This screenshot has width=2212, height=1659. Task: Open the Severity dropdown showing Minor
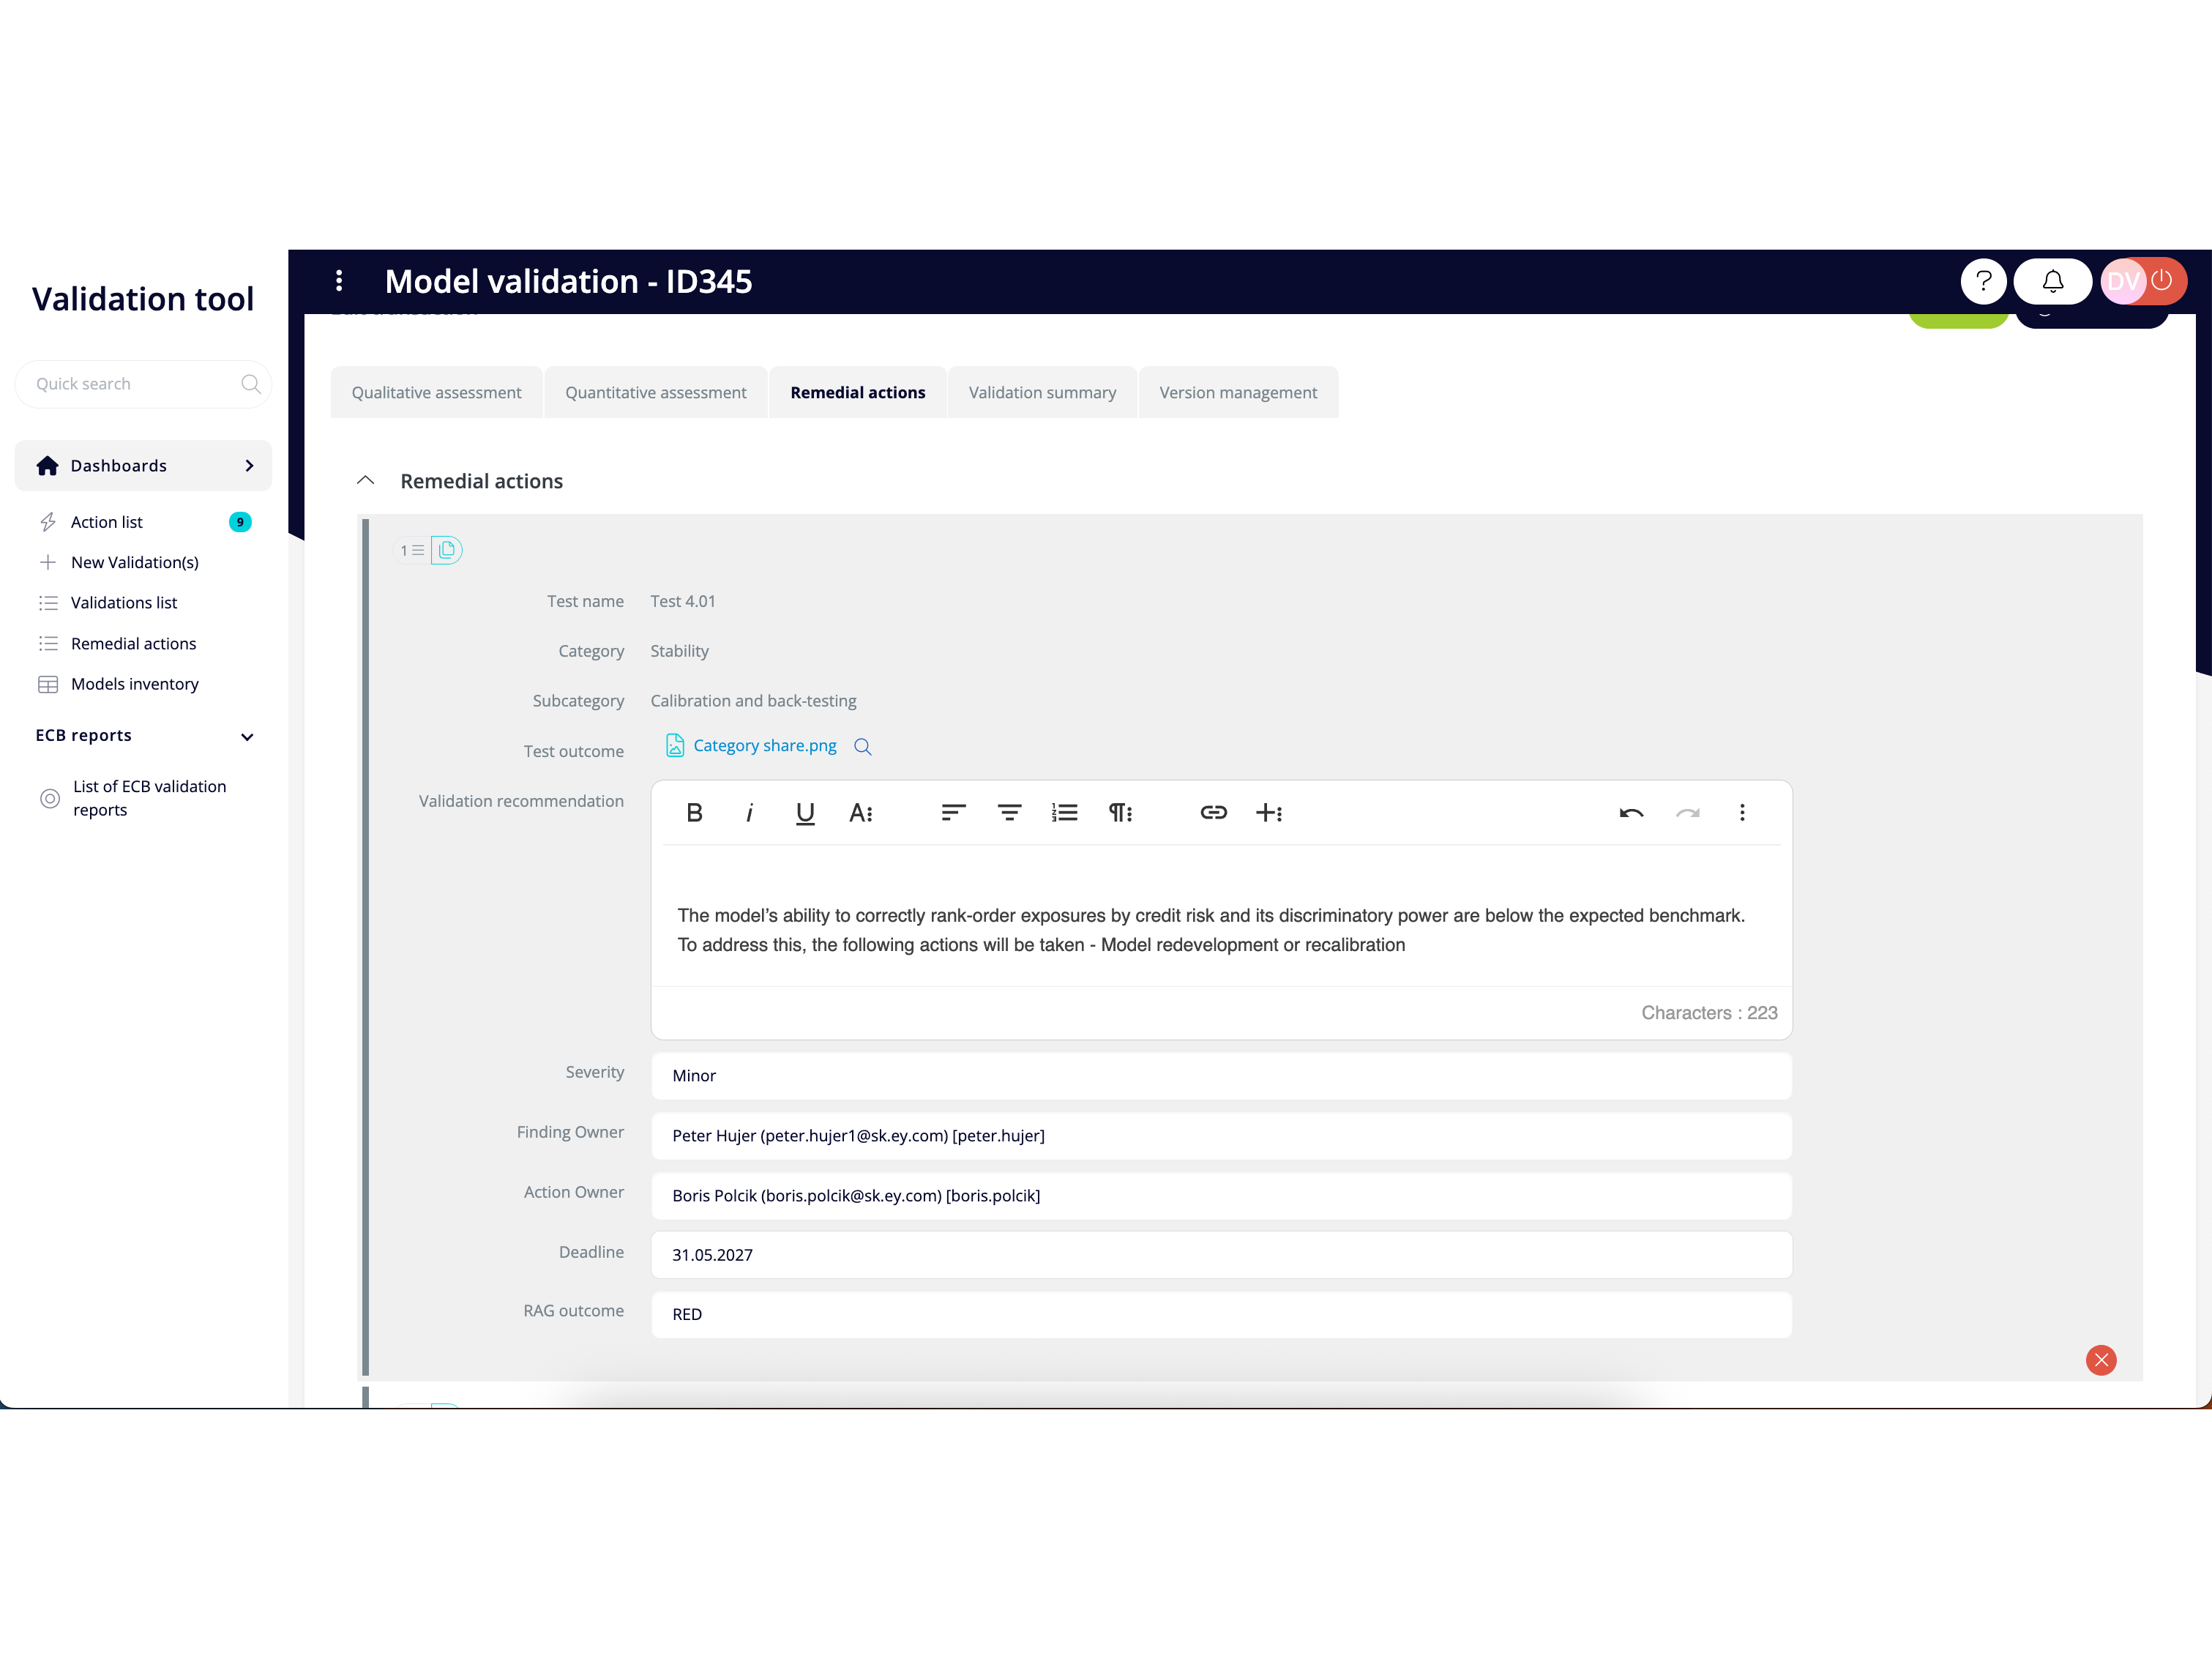(1221, 1076)
